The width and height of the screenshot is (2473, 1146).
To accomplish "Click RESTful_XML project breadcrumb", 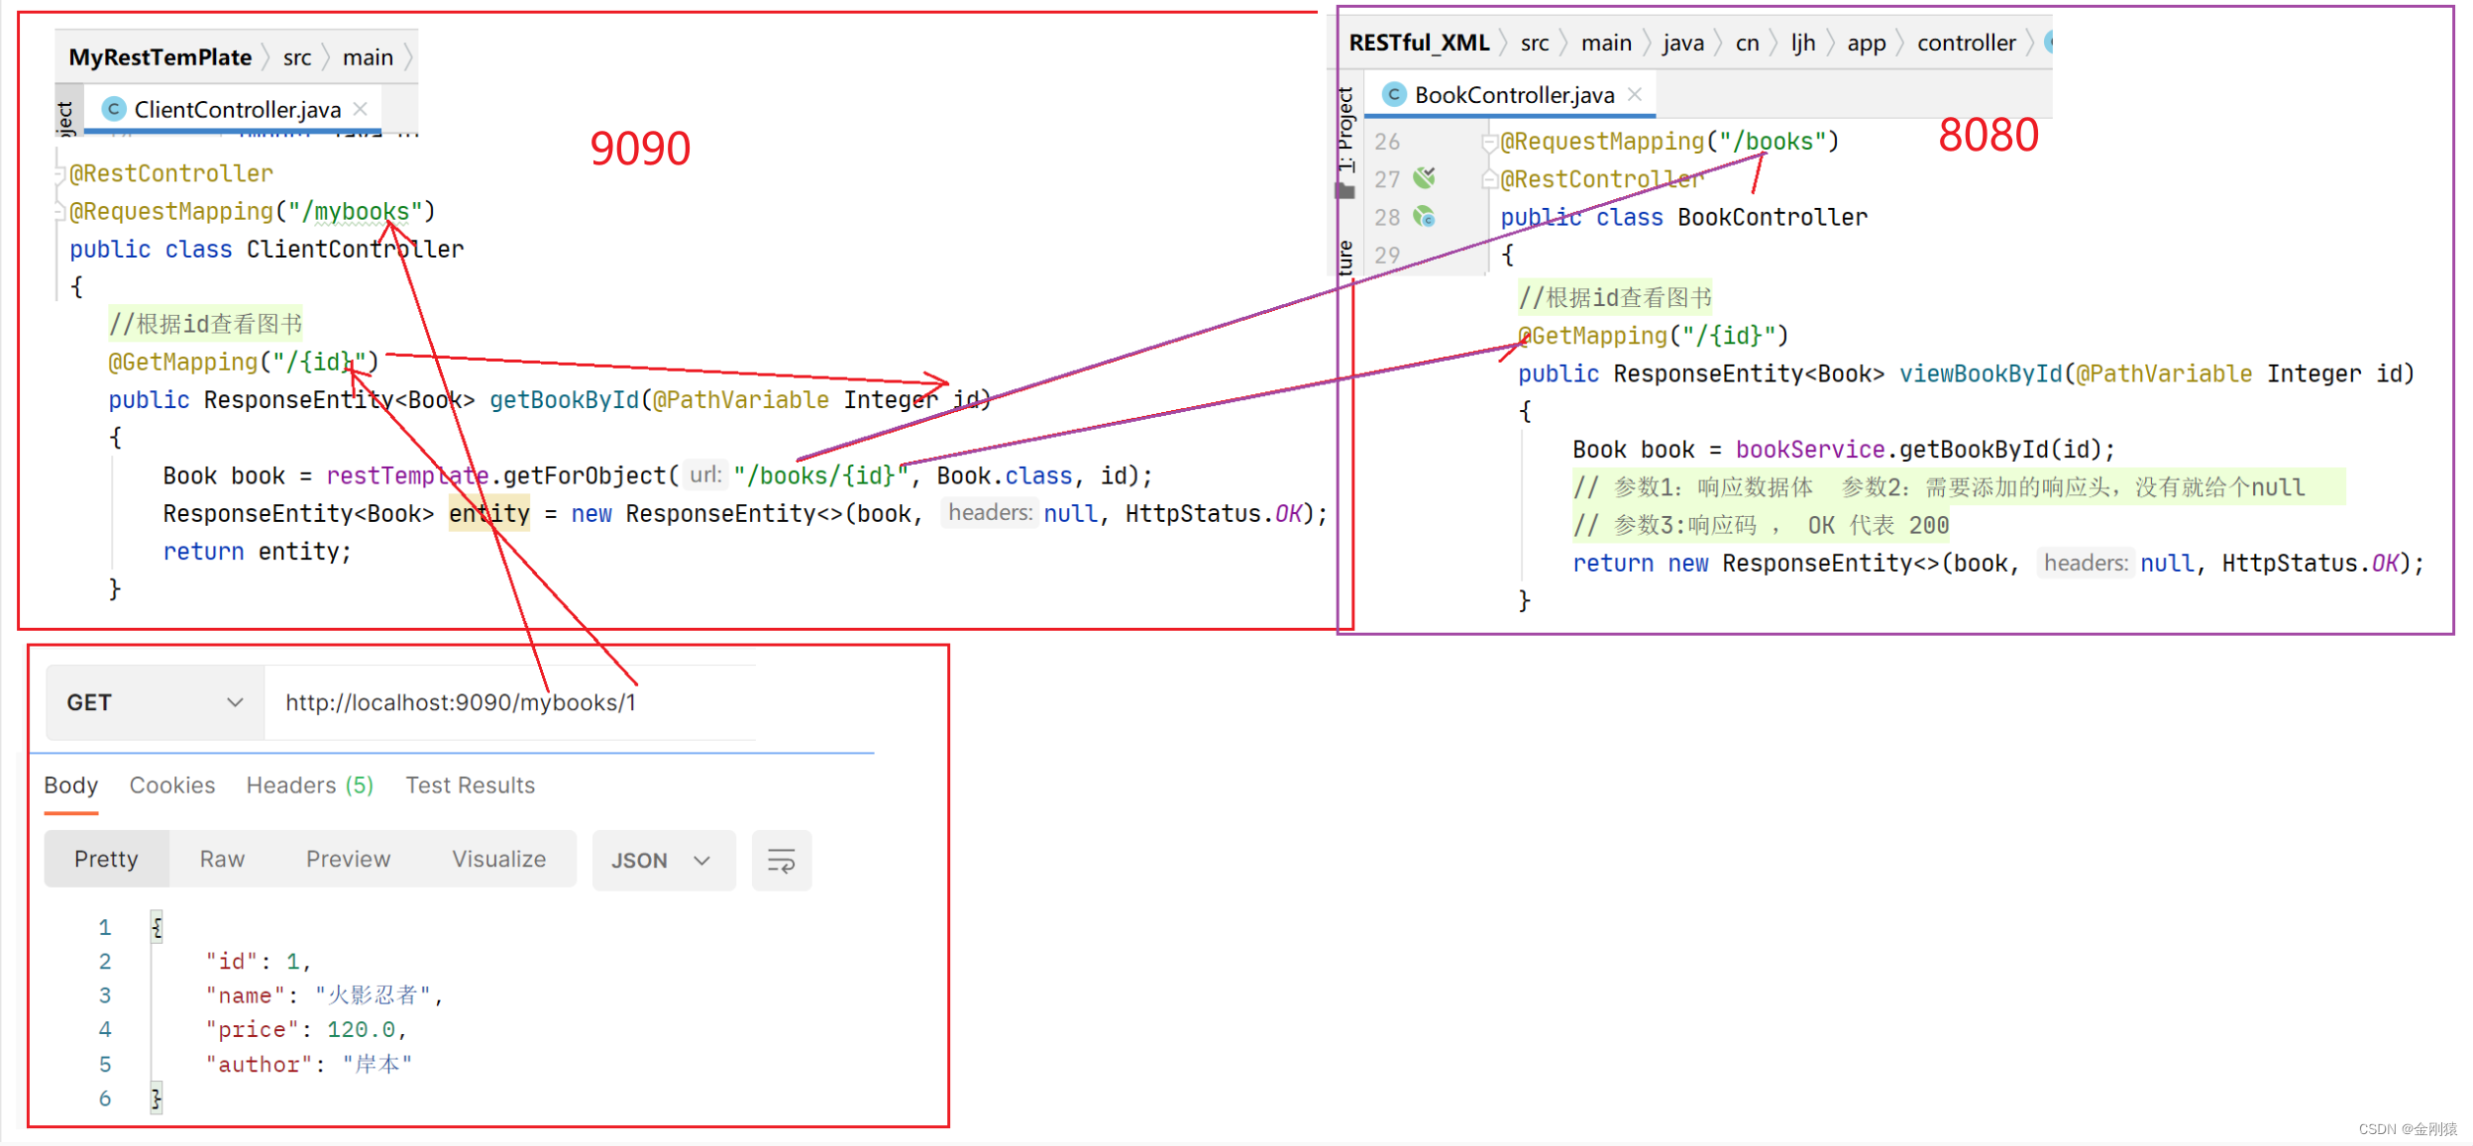I will click(1419, 43).
